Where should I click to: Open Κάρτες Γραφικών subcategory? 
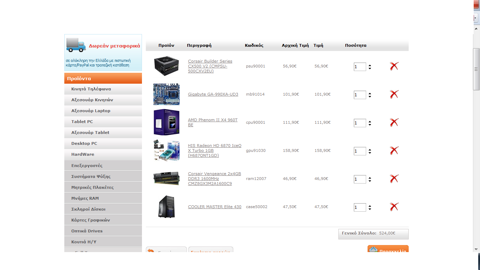[103, 220]
